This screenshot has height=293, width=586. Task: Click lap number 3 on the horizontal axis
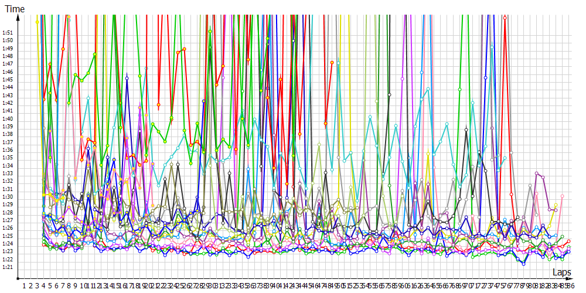[37, 285]
